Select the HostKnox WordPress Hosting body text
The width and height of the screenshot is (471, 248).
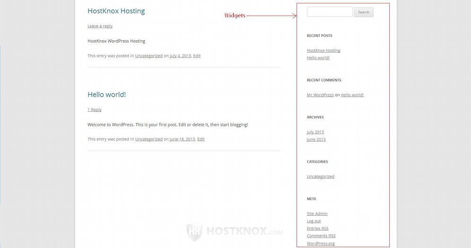click(x=116, y=41)
